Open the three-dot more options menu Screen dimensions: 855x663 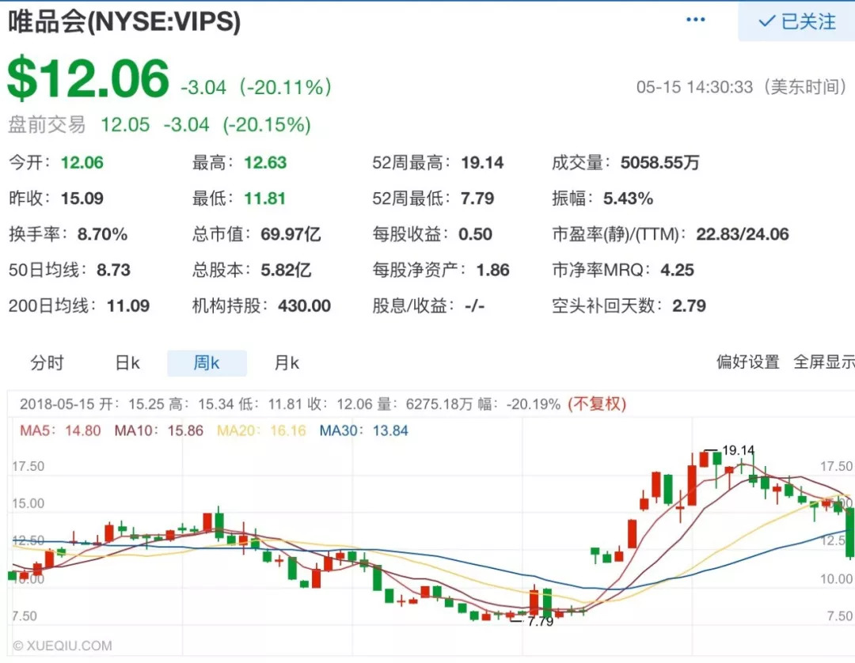pos(695,20)
